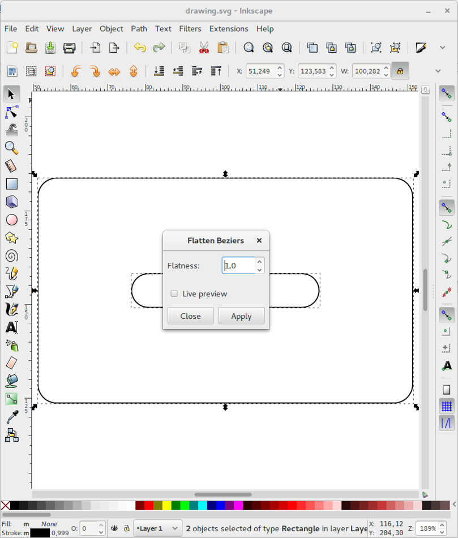Pick the red color swatch
Image resolution: width=458 pixels, height=538 pixels.
(x=148, y=505)
